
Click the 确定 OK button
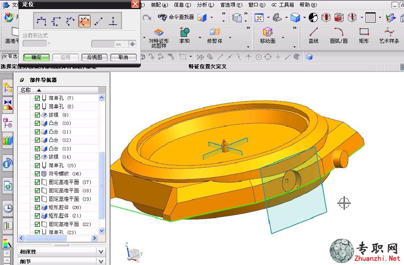(36, 57)
